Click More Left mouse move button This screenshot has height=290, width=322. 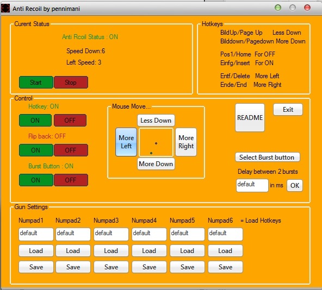click(126, 142)
